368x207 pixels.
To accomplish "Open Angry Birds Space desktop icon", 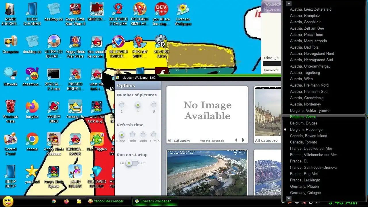I will click(x=53, y=177).
